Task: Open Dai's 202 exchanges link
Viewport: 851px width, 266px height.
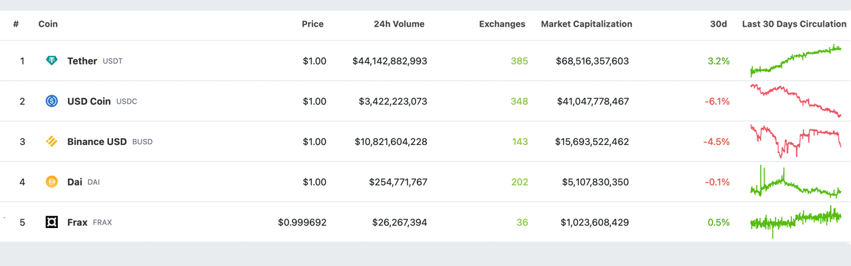Action: click(x=519, y=182)
